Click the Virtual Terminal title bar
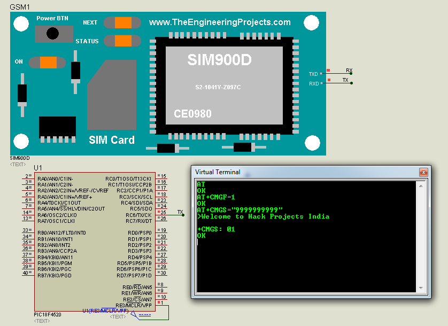This screenshot has height=326, width=448. coord(267,172)
